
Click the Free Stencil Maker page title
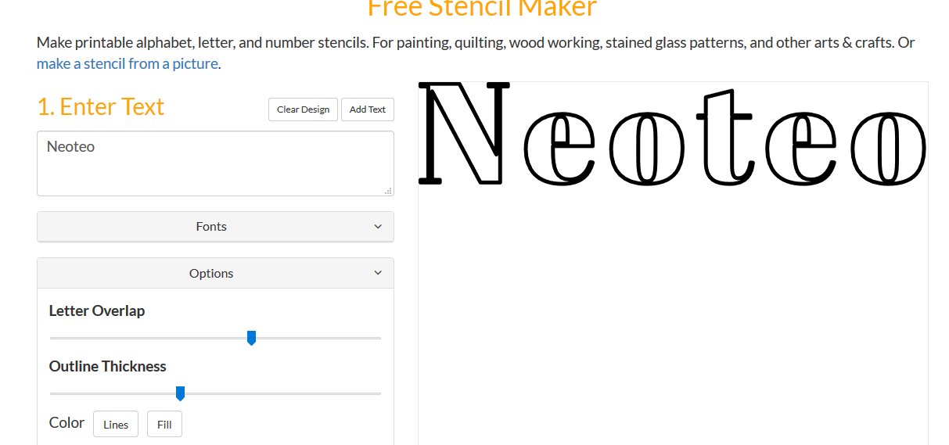(x=482, y=8)
